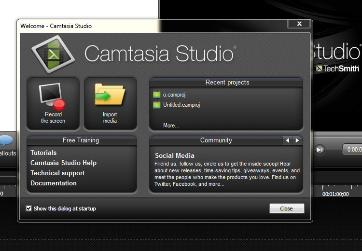Click the Social Media description text
This screenshot has width=362, height=251.
coord(227,174)
